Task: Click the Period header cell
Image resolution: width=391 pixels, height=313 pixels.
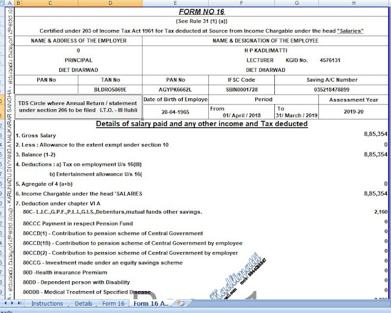Action: tap(263, 99)
